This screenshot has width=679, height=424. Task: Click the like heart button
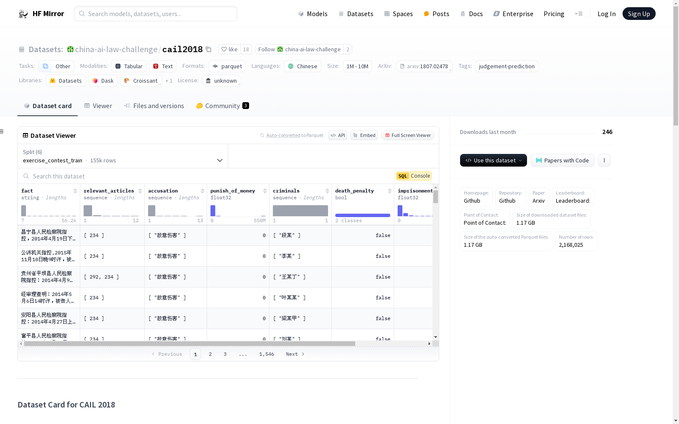pyautogui.click(x=230, y=49)
